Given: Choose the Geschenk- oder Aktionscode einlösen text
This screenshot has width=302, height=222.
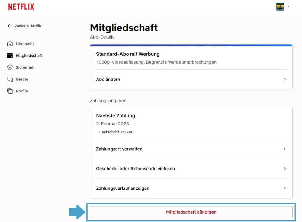Looking at the screenshot, I should [x=135, y=169].
